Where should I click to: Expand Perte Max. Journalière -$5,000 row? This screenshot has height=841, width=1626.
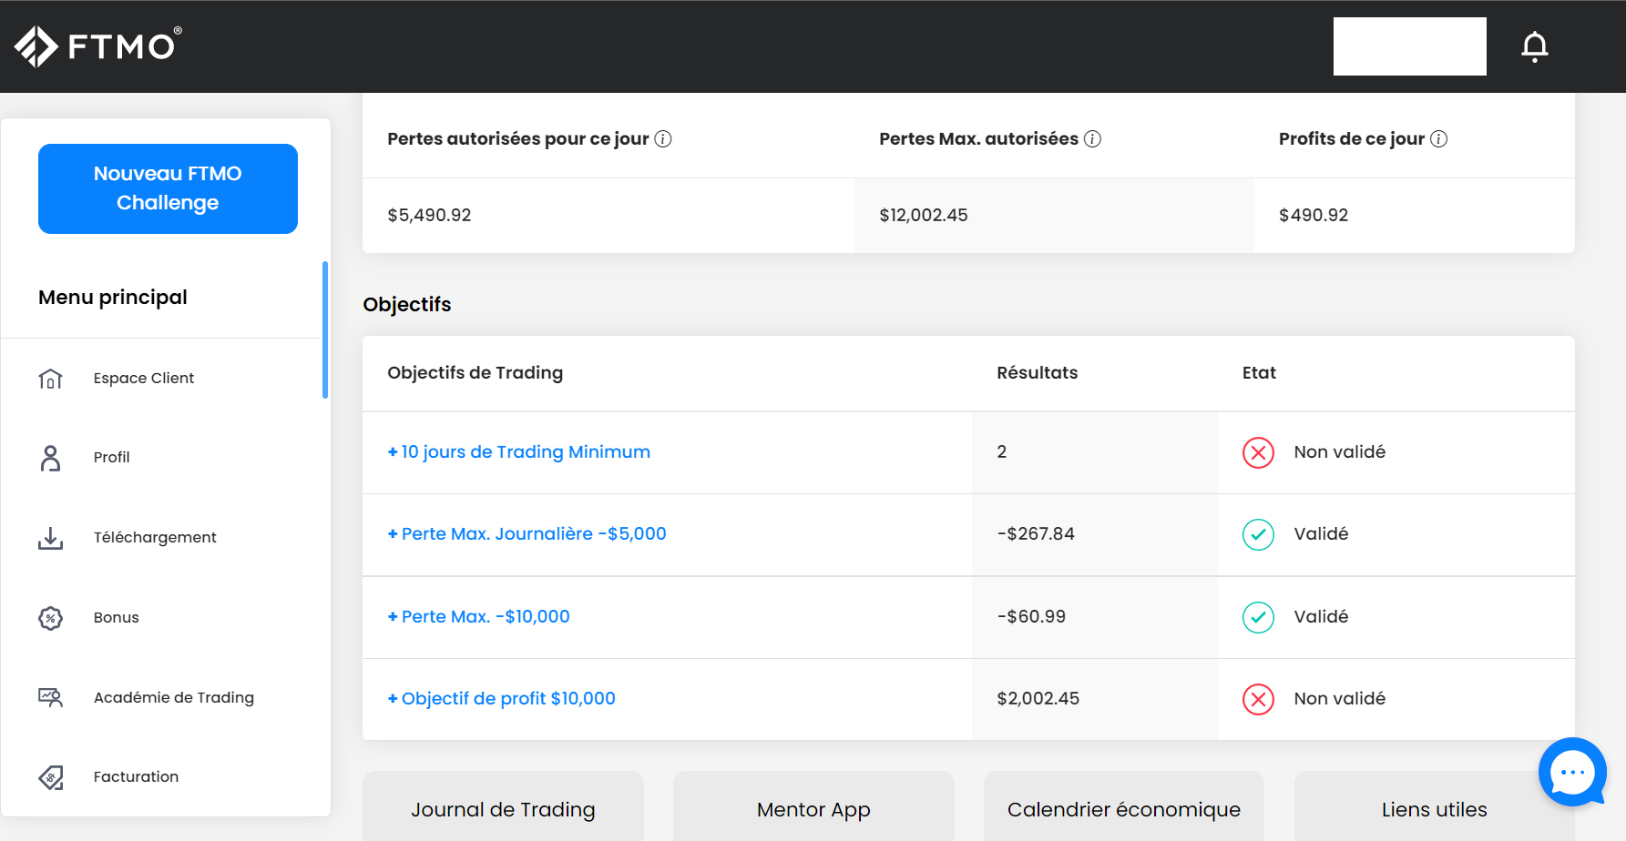(527, 534)
